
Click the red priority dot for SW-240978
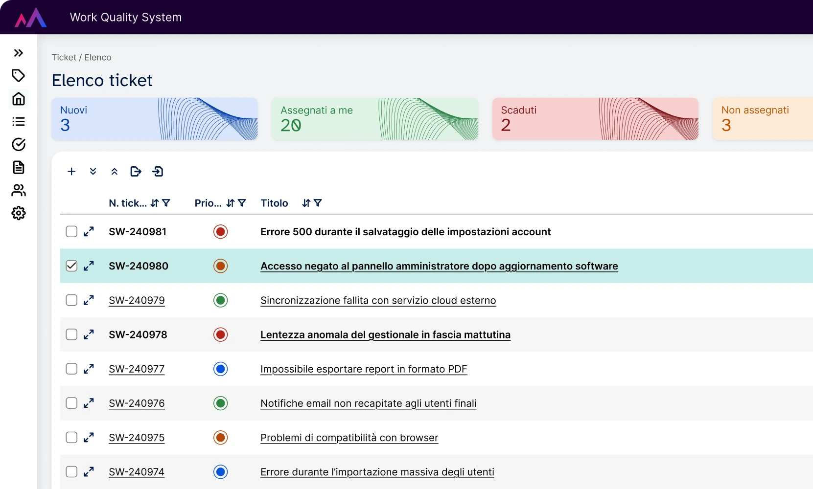(x=221, y=334)
